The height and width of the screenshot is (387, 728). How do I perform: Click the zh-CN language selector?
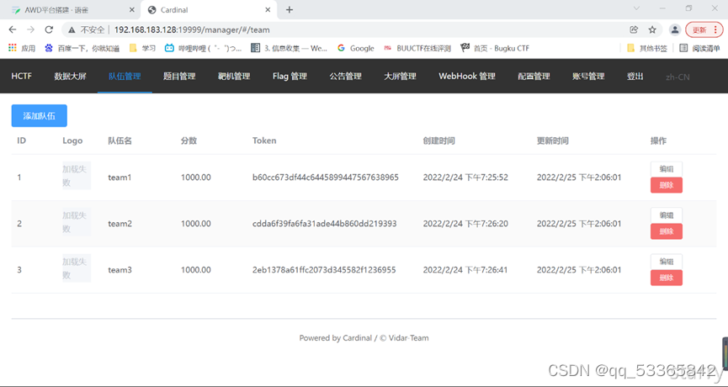[678, 77]
